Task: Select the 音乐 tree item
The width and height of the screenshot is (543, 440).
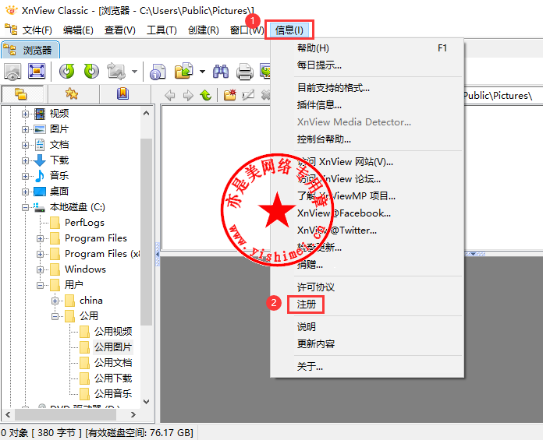Action: (x=59, y=175)
